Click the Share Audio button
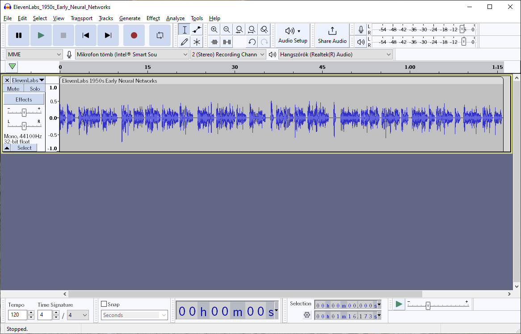This screenshot has width=521, height=334. [332, 35]
